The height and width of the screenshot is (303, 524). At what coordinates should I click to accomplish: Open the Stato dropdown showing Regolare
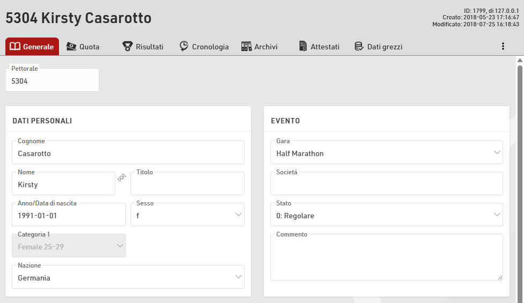click(386, 215)
